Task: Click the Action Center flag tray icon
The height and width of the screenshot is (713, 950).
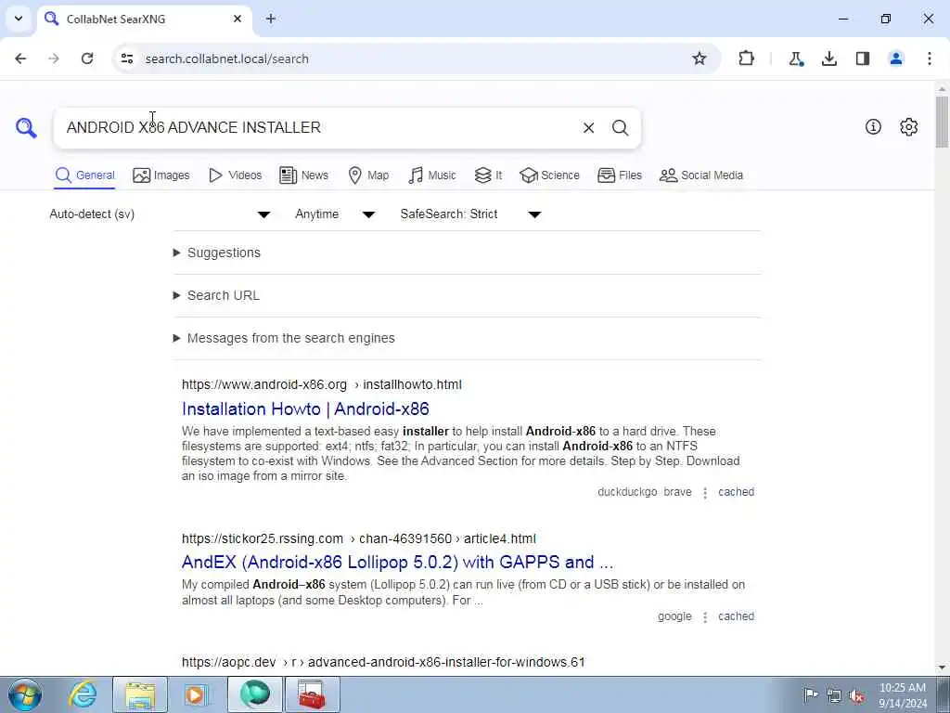Action: 811,694
